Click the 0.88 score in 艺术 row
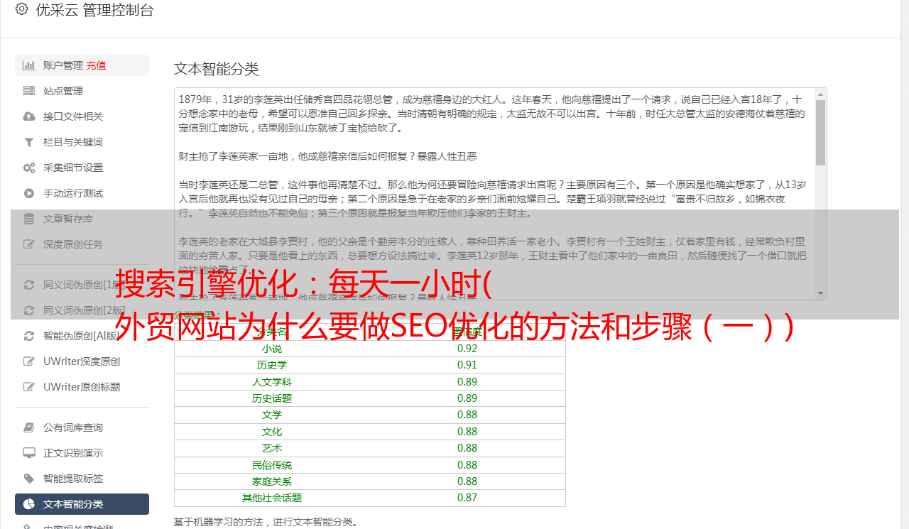Viewport: 909px width, 529px height. tap(467, 448)
